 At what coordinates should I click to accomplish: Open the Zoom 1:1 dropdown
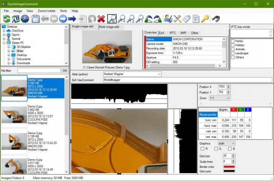point(228,98)
